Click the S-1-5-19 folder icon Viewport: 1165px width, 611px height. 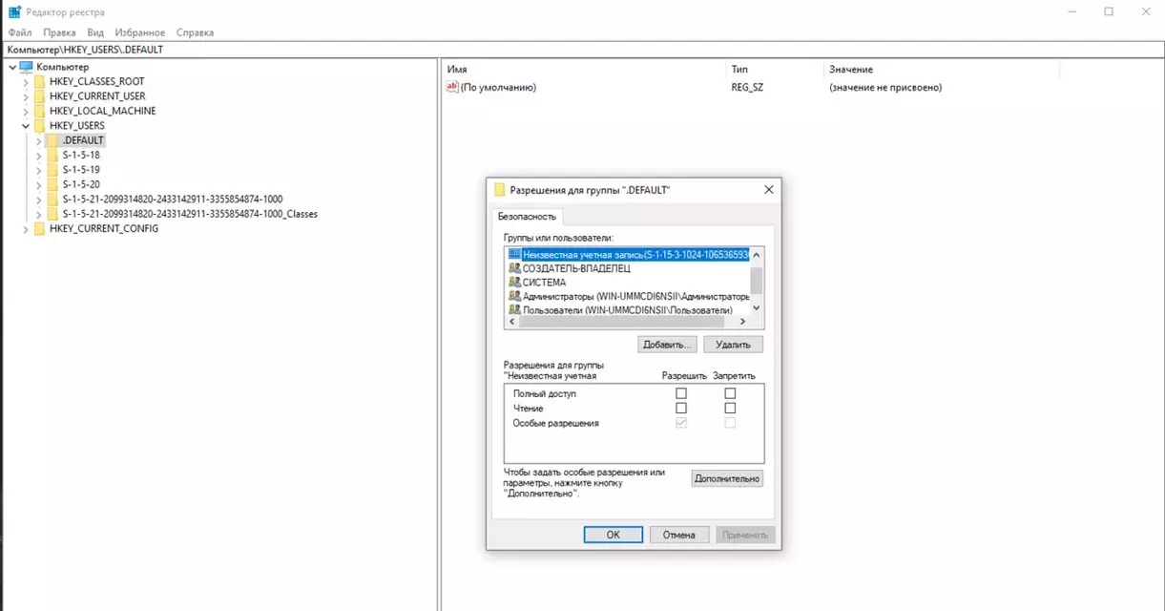(52, 170)
